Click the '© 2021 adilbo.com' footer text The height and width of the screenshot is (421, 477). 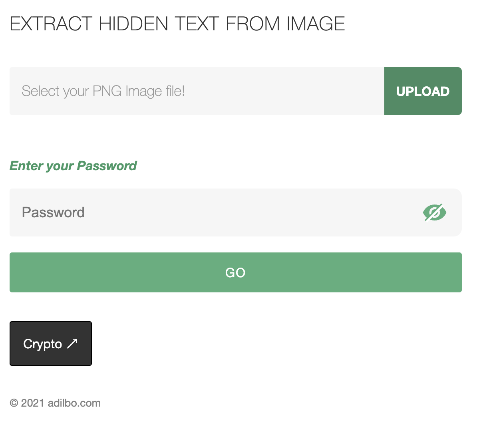55,403
